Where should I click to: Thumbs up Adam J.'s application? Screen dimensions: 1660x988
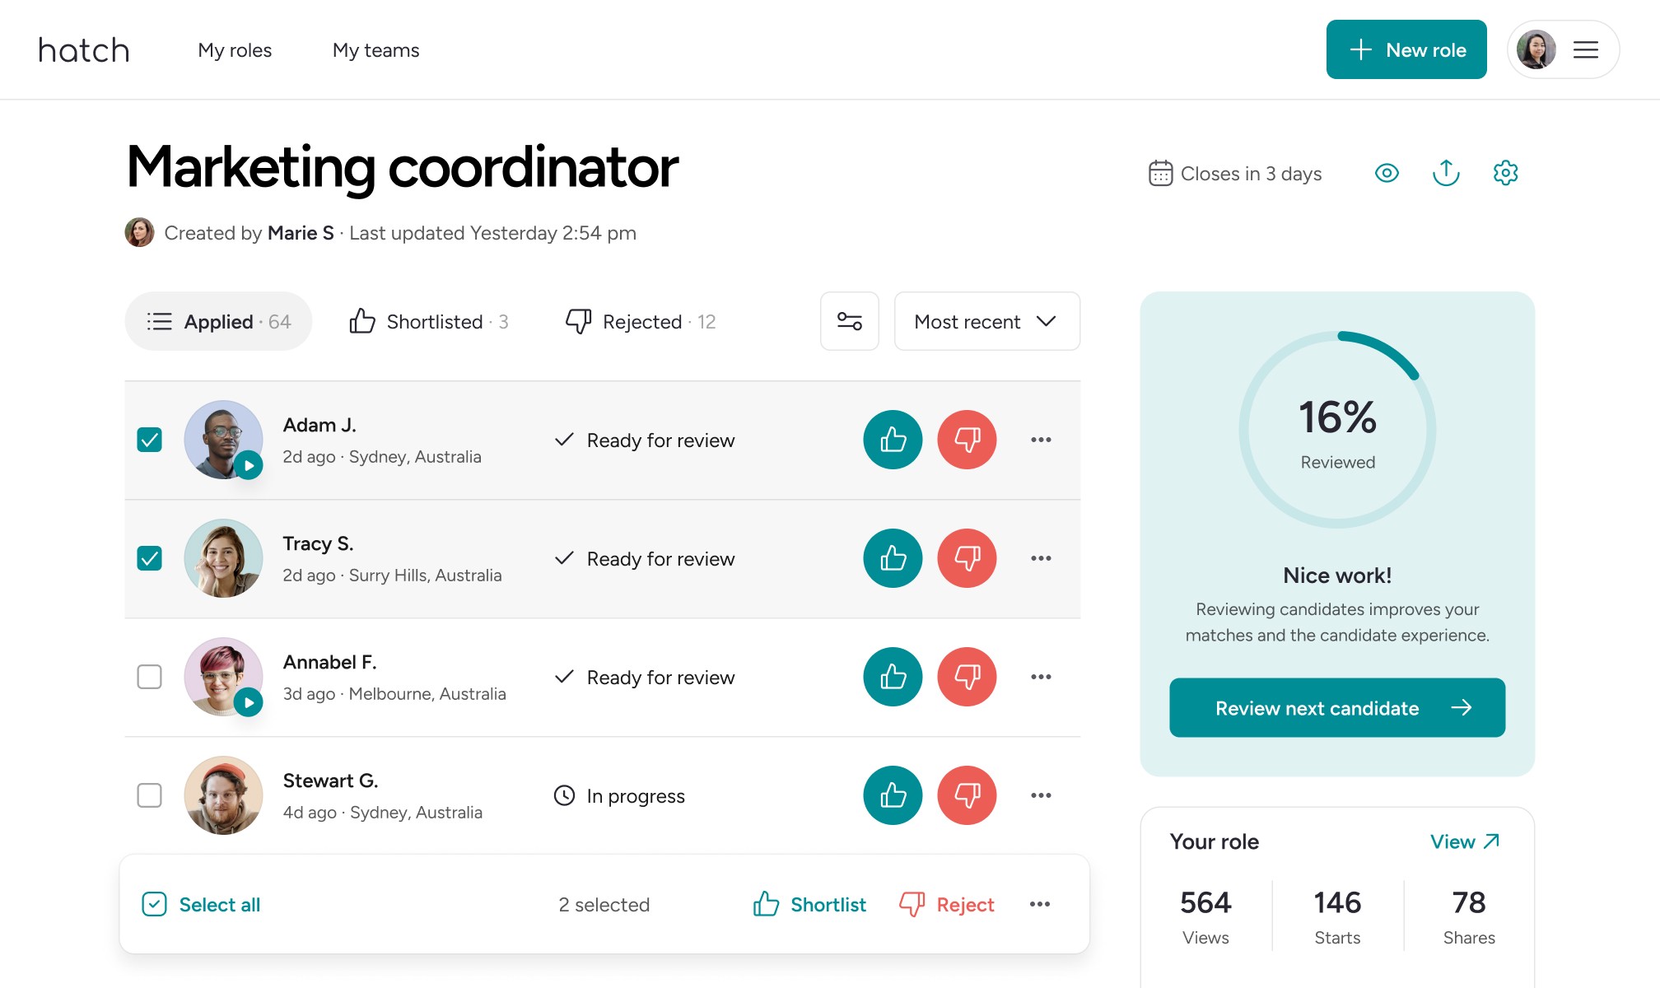(x=893, y=440)
